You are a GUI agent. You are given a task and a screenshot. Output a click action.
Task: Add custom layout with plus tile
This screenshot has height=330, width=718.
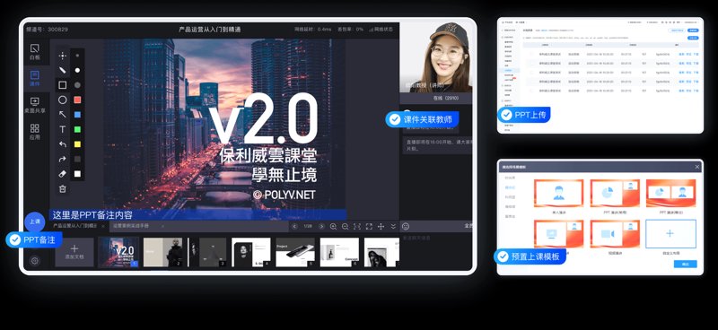tap(670, 234)
